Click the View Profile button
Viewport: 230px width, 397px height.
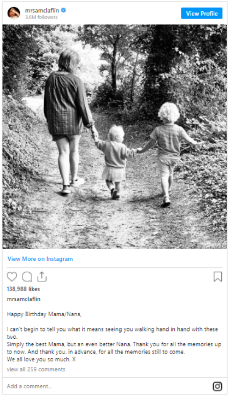pos(202,13)
